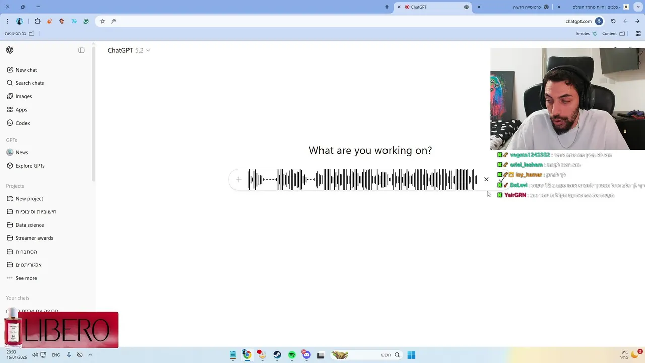Click the ENG language indicator
This screenshot has height=363, width=645.
(x=56, y=355)
